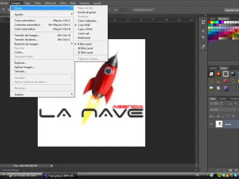
Task: Apply the sunset landscape style preset
Action: pyautogui.click(x=211, y=88)
